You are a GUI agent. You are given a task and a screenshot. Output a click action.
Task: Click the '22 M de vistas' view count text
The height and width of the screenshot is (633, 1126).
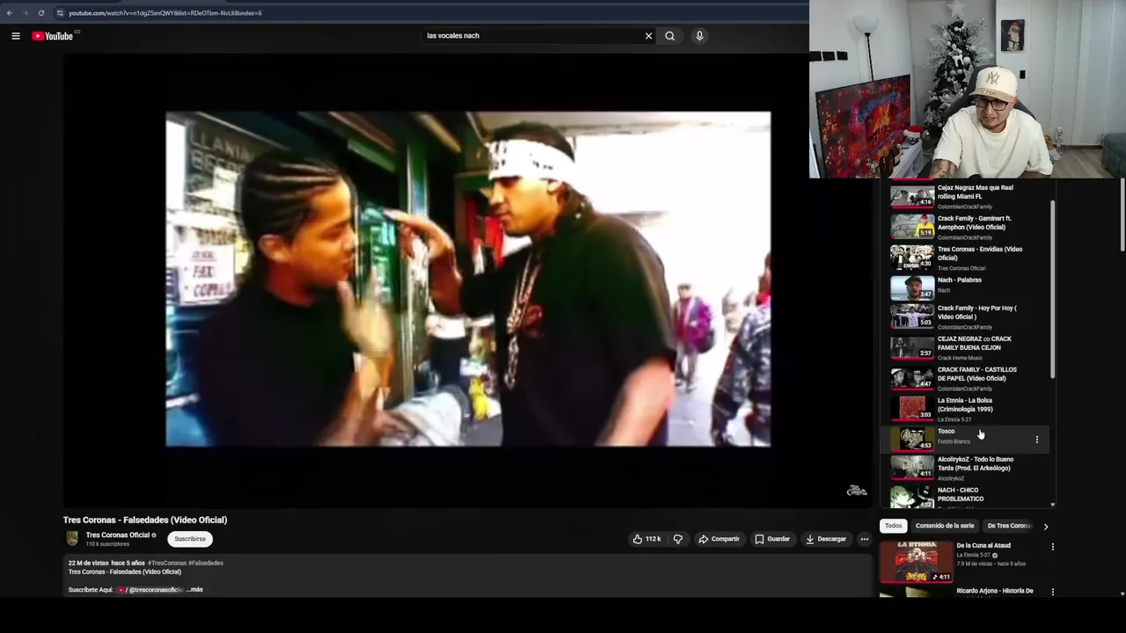(x=88, y=563)
